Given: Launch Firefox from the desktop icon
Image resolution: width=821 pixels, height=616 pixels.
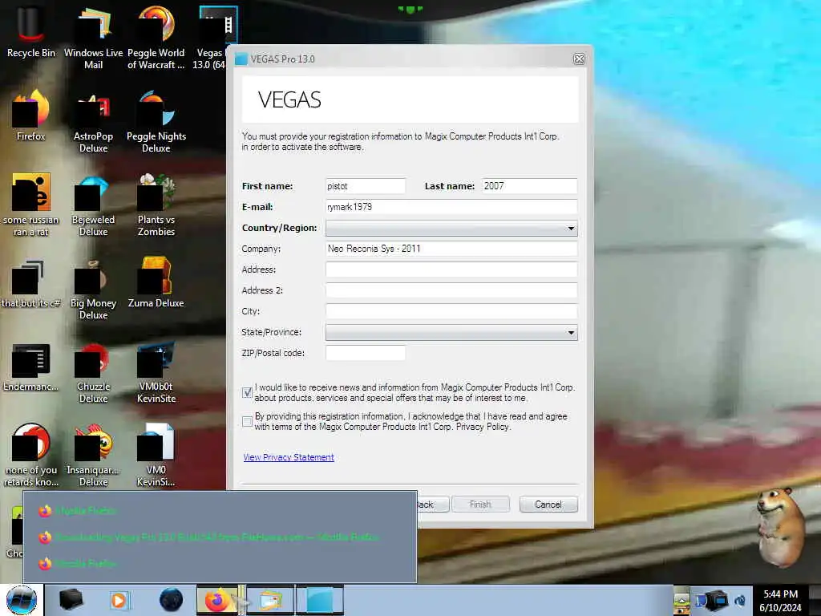Looking at the screenshot, I should point(31,115).
